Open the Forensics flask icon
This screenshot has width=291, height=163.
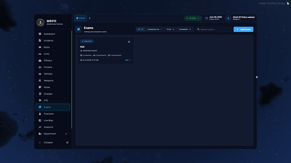click(40, 114)
